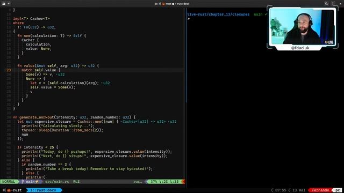344x193 pixels.
Task: Click the 'rus…' filetype indicator in statusline
Action: pyautogui.click(x=138, y=182)
